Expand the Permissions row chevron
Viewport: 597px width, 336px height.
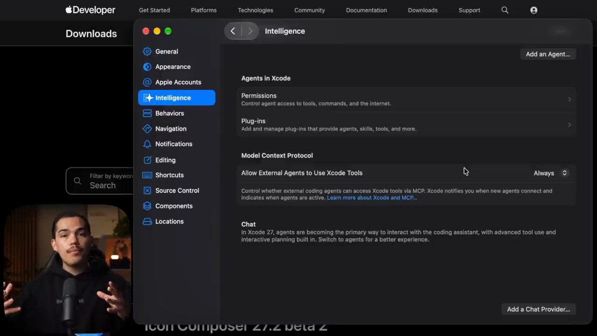(x=569, y=99)
